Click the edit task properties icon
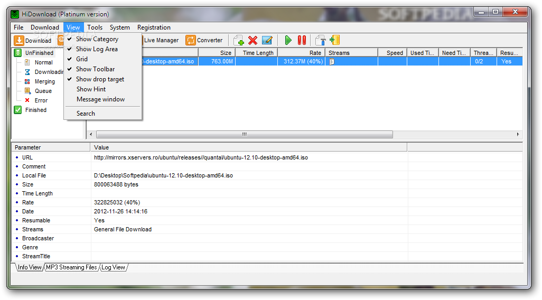Screen dimensions: 542x300 pos(267,40)
